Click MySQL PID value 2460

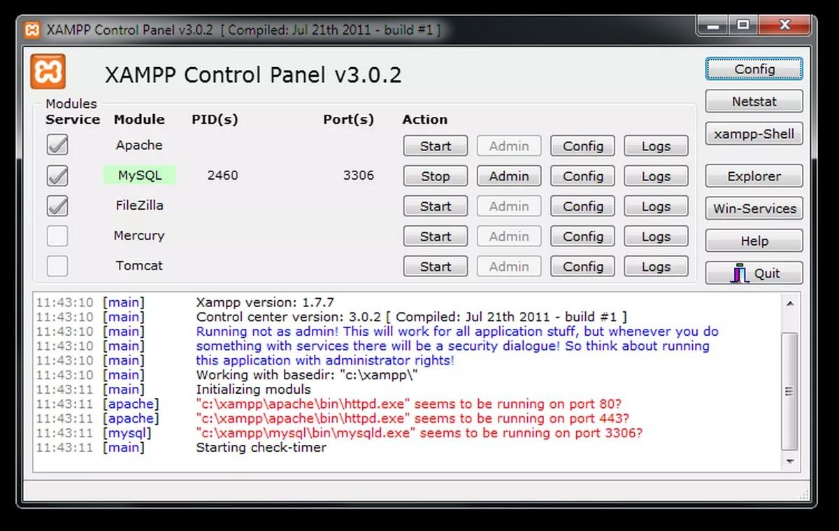(222, 175)
